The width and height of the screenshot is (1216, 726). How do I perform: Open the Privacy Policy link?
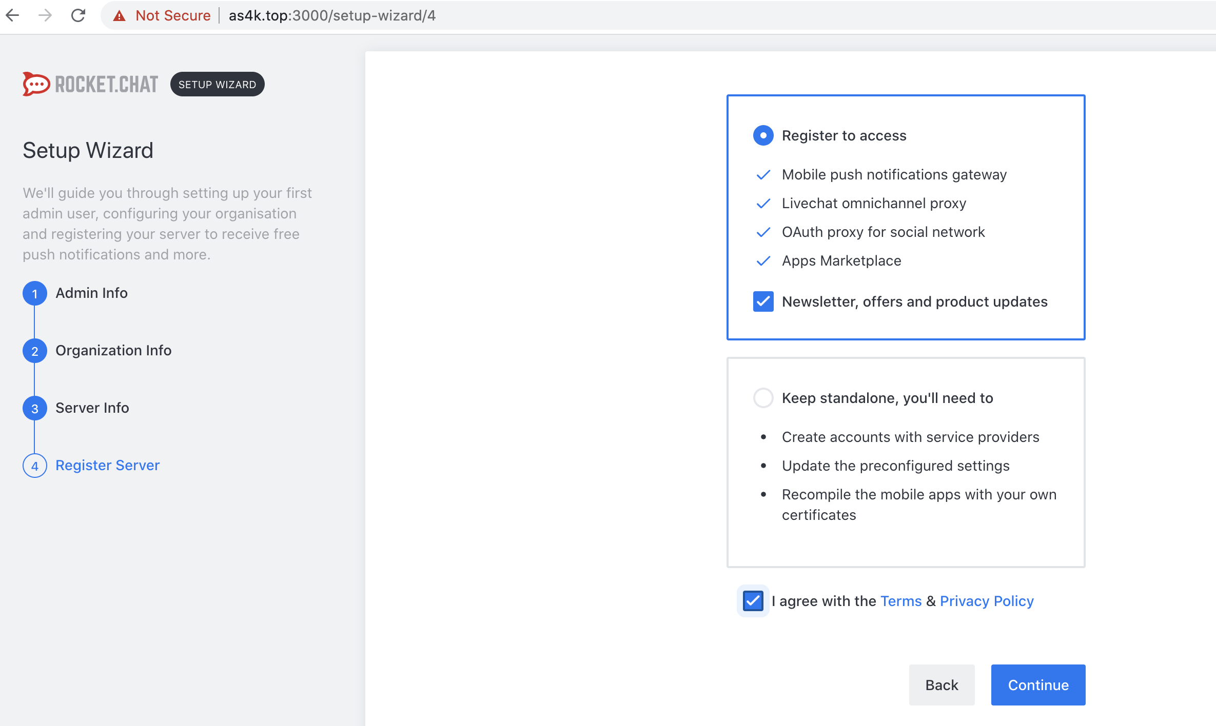(x=987, y=601)
